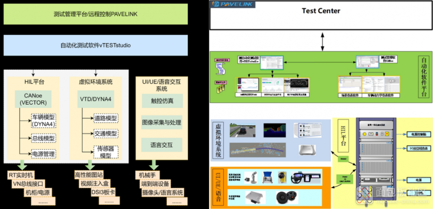
Task: Click the Test Center title box
Action: click(321, 15)
